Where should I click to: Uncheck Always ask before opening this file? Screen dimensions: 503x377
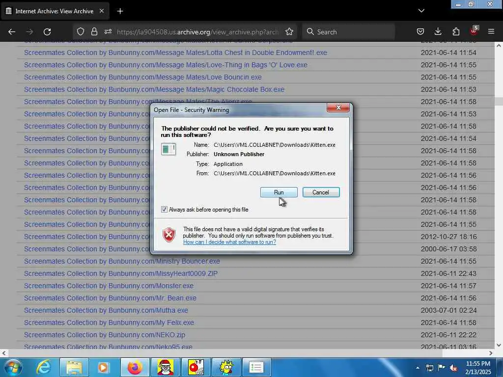(x=164, y=209)
